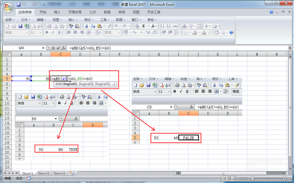Confirm the formula with the checkmark button
Image resolution: width=294 pixels, height=183 pixels.
58,48
